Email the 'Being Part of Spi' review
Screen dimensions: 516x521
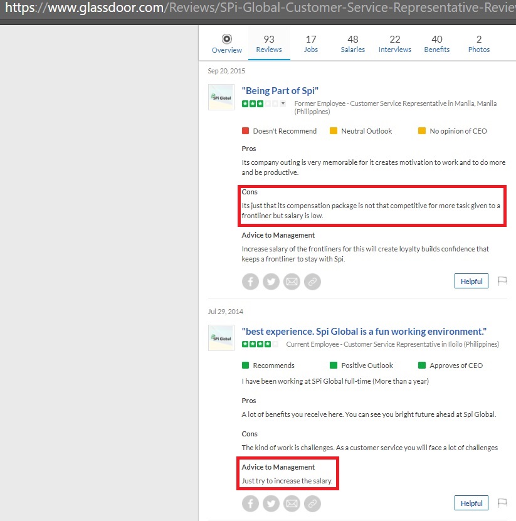[x=292, y=282]
